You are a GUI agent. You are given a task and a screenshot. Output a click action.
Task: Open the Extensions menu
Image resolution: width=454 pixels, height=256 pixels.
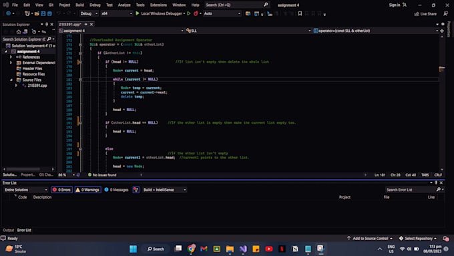(158, 5)
